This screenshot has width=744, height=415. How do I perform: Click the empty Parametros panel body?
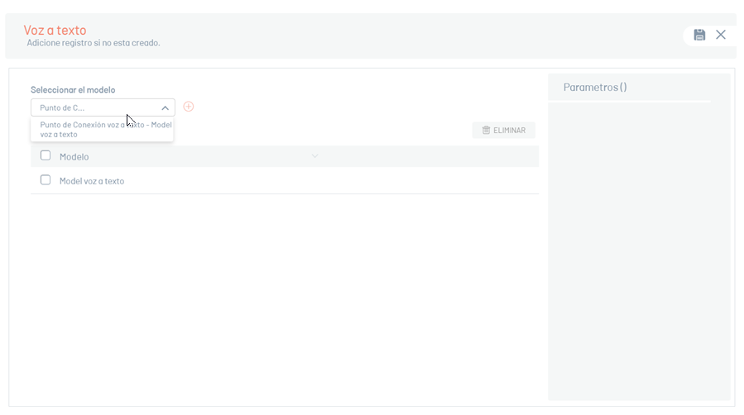(639, 251)
